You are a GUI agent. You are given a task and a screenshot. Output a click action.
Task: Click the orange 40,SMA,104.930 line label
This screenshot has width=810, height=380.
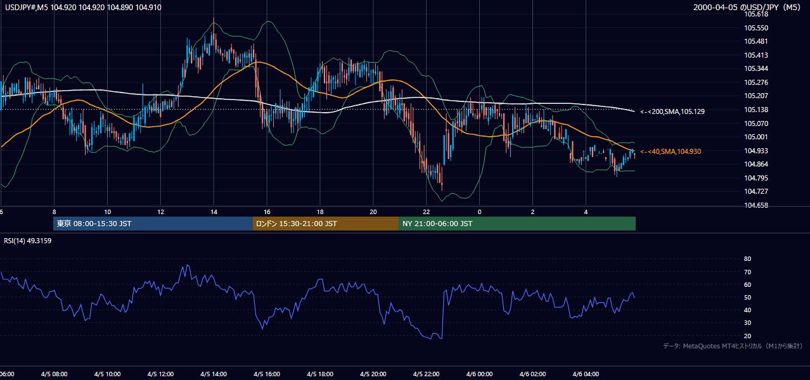(671, 151)
